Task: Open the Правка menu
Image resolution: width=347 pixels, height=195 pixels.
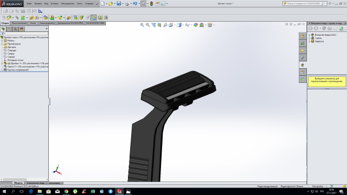Action: click(x=38, y=4)
